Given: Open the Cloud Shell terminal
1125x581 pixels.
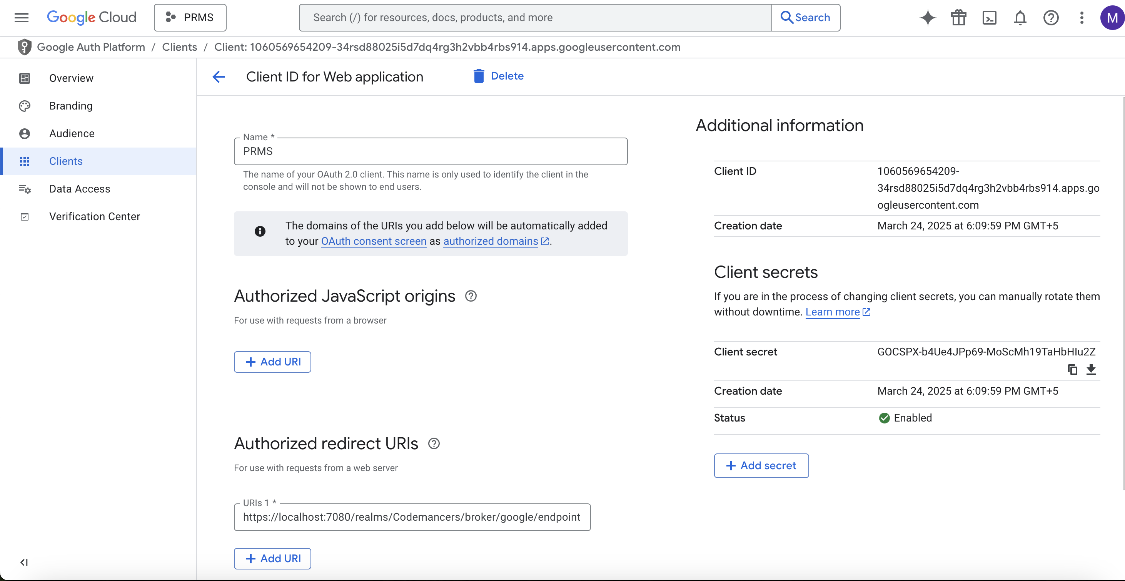Looking at the screenshot, I should [x=989, y=17].
